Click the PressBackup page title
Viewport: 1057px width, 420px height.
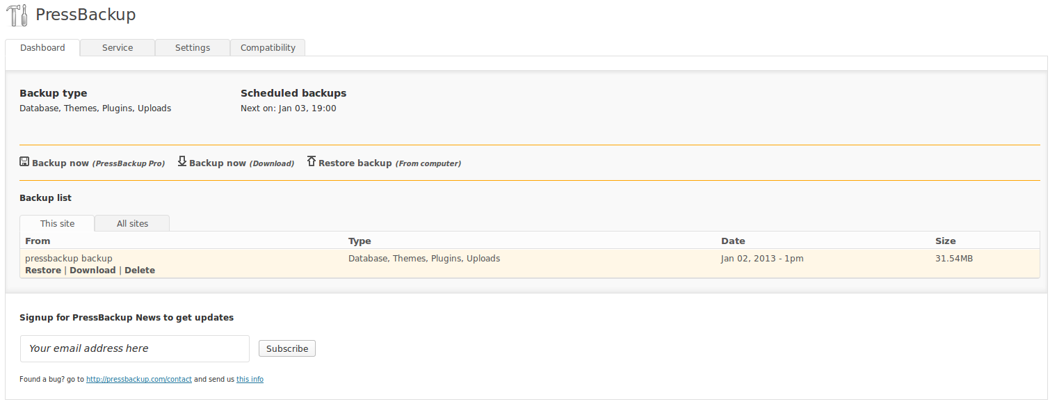(x=86, y=15)
